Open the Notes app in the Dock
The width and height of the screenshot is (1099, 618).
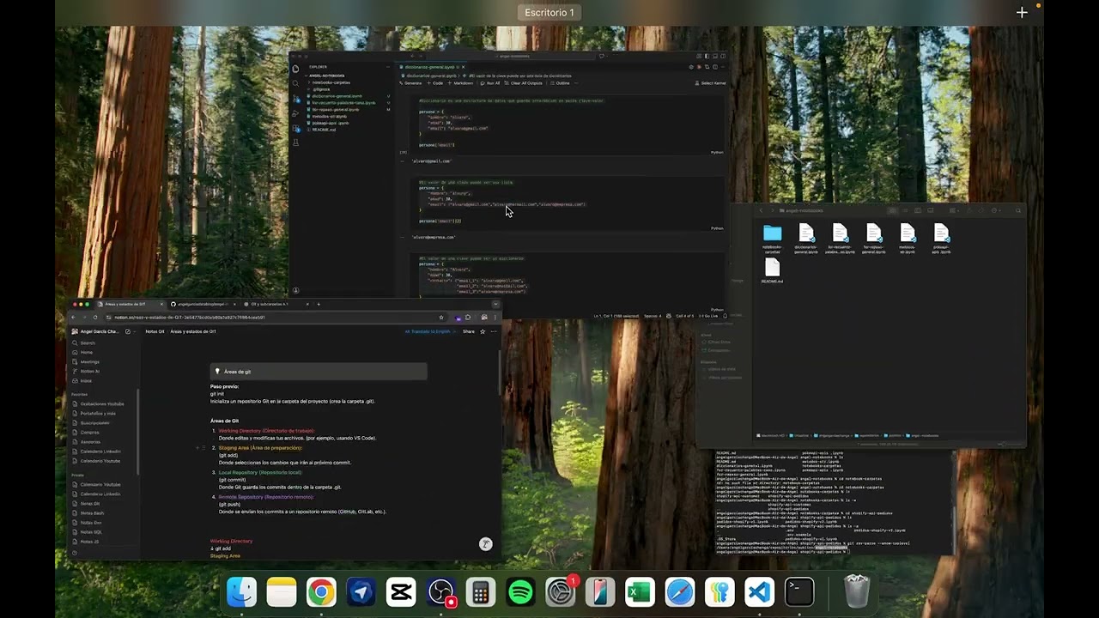click(x=282, y=592)
